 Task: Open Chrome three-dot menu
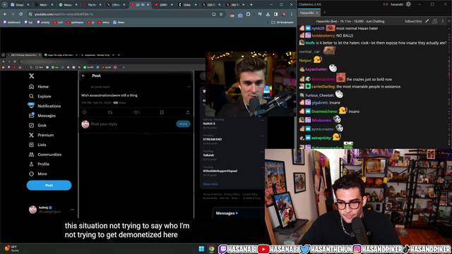click(x=292, y=14)
